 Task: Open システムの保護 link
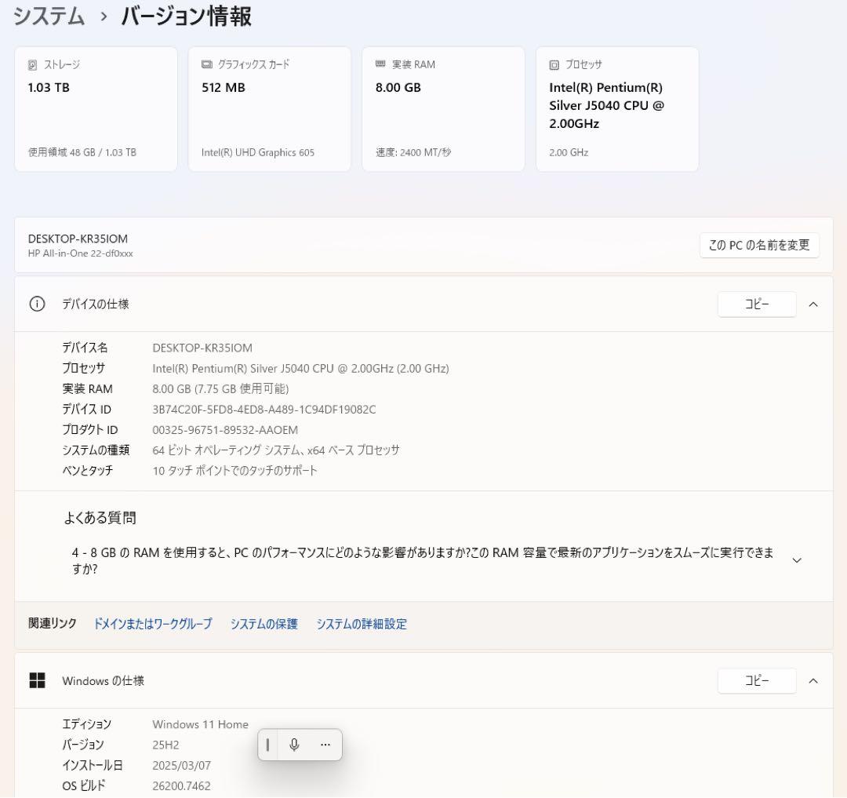(x=264, y=624)
